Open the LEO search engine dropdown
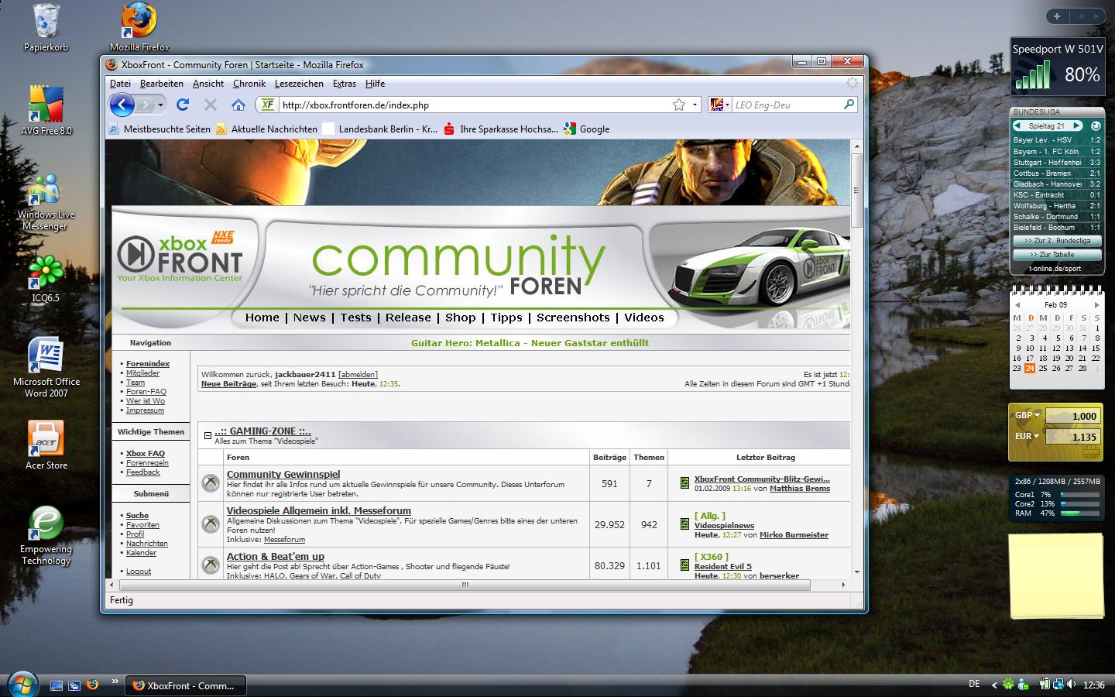1115x697 pixels. (x=719, y=105)
